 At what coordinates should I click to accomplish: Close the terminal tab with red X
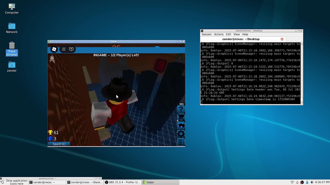[282, 39]
